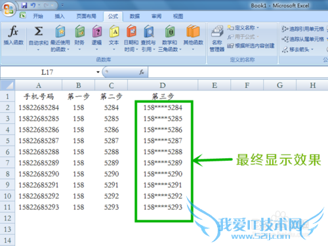
Task: Open the 视图 ribbon tab
Action: (178, 16)
